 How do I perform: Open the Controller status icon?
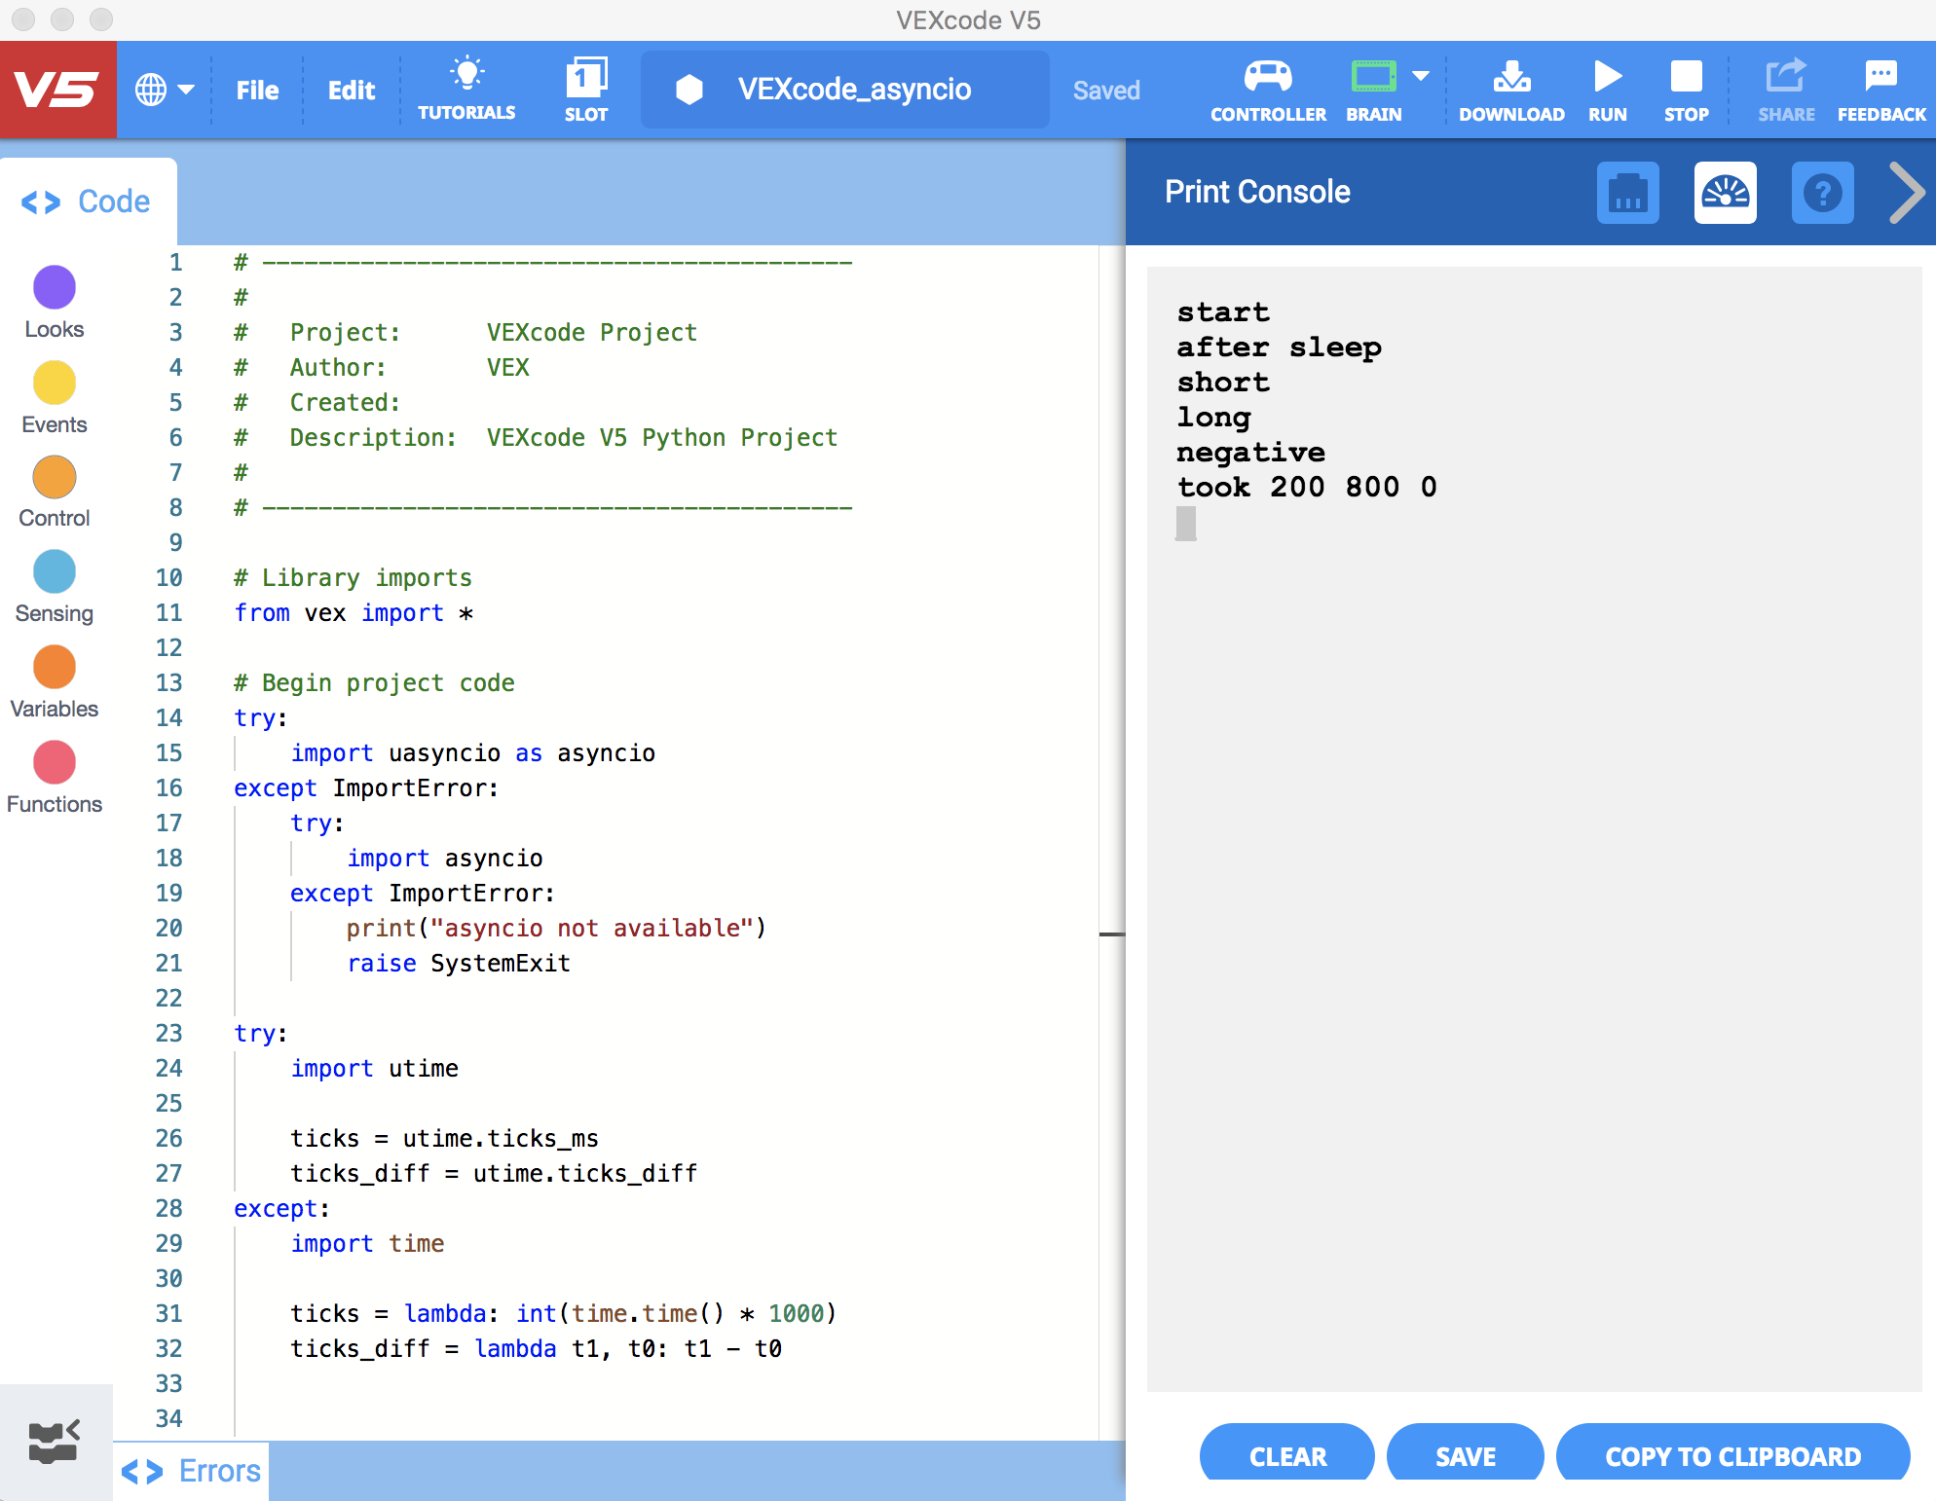click(1268, 90)
